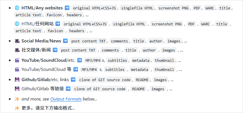The image size is (243, 113).
Task: Click the arrow emoji after HTML/任何网站
Action: point(58,24)
